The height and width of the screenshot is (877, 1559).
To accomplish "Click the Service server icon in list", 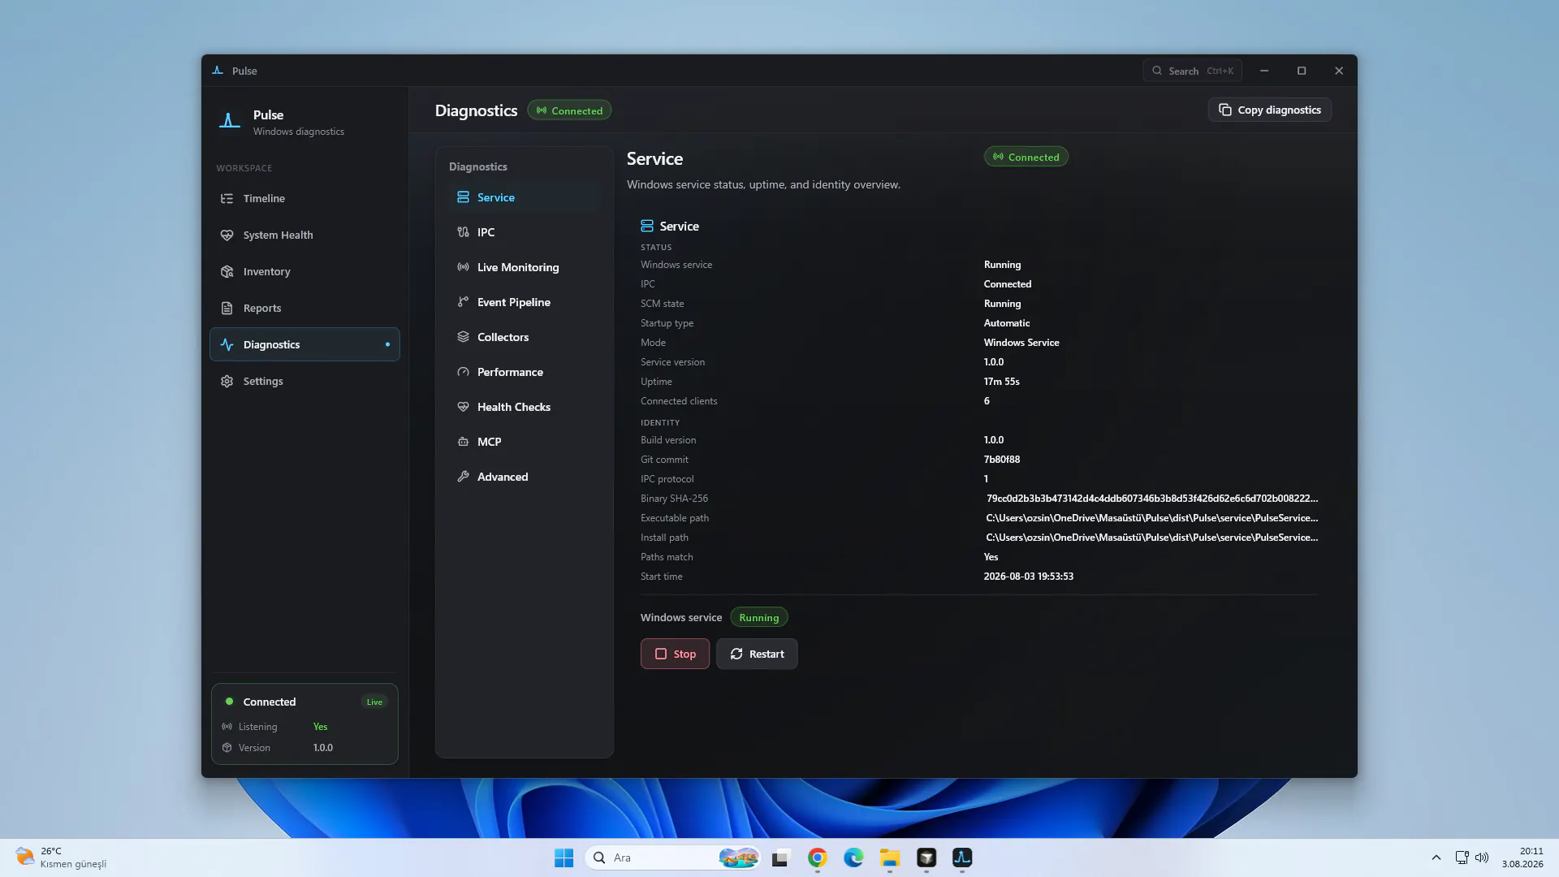I will click(463, 197).
